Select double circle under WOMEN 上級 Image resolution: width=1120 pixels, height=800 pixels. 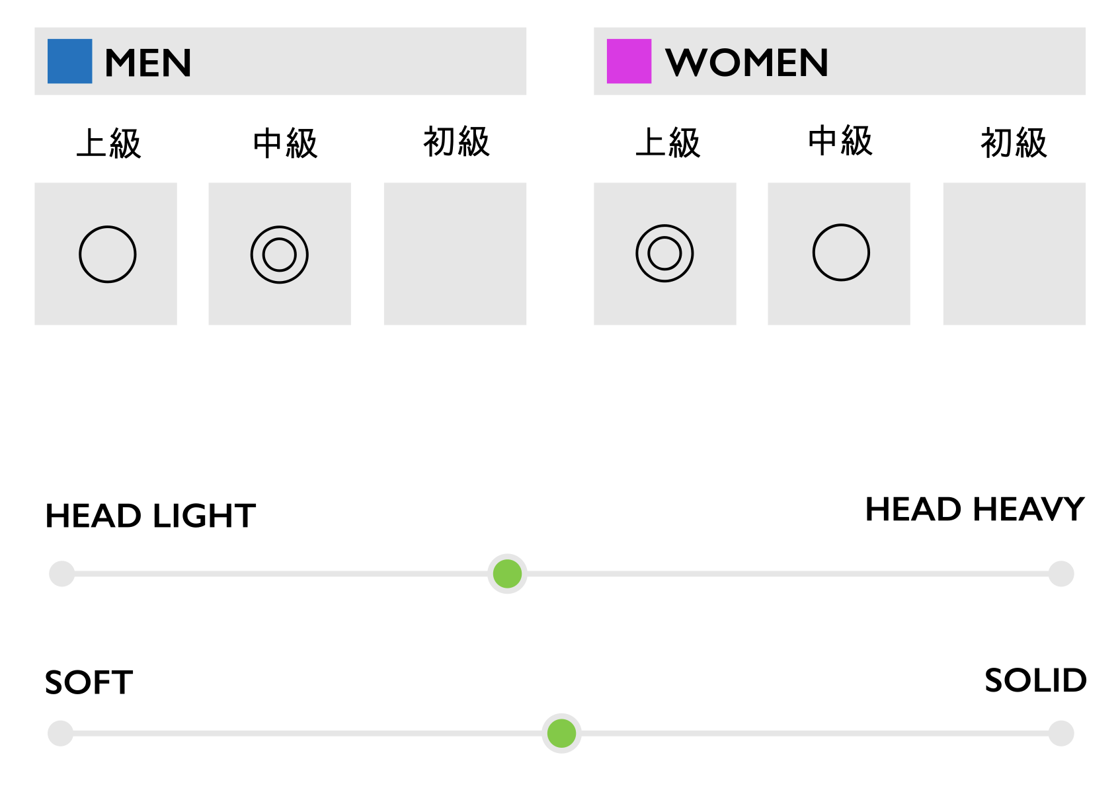pos(664,253)
